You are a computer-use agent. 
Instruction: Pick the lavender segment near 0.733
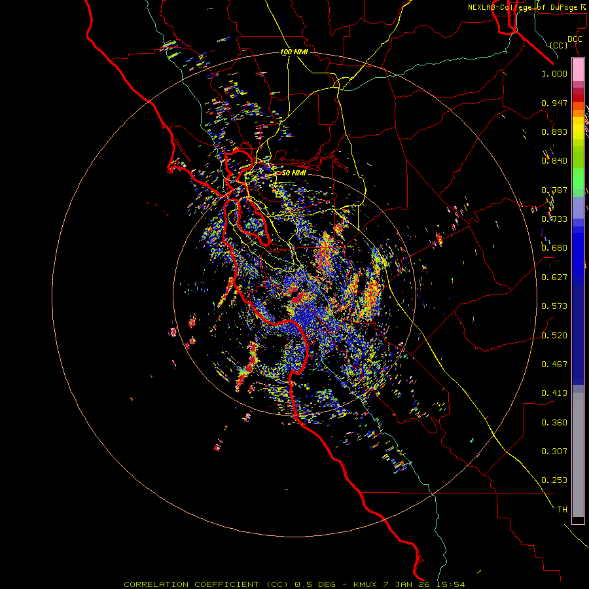pos(578,207)
